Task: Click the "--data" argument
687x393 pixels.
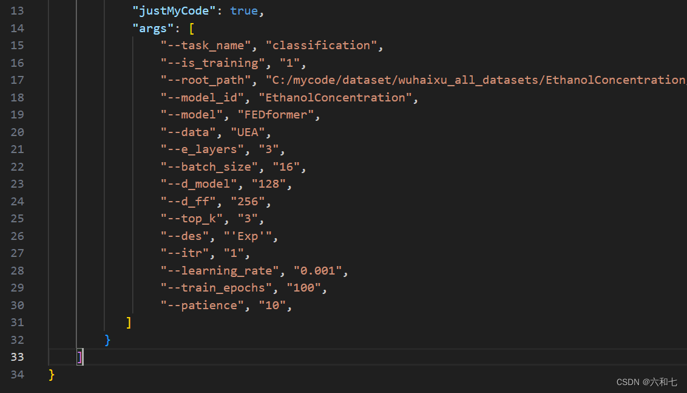Action: (188, 132)
